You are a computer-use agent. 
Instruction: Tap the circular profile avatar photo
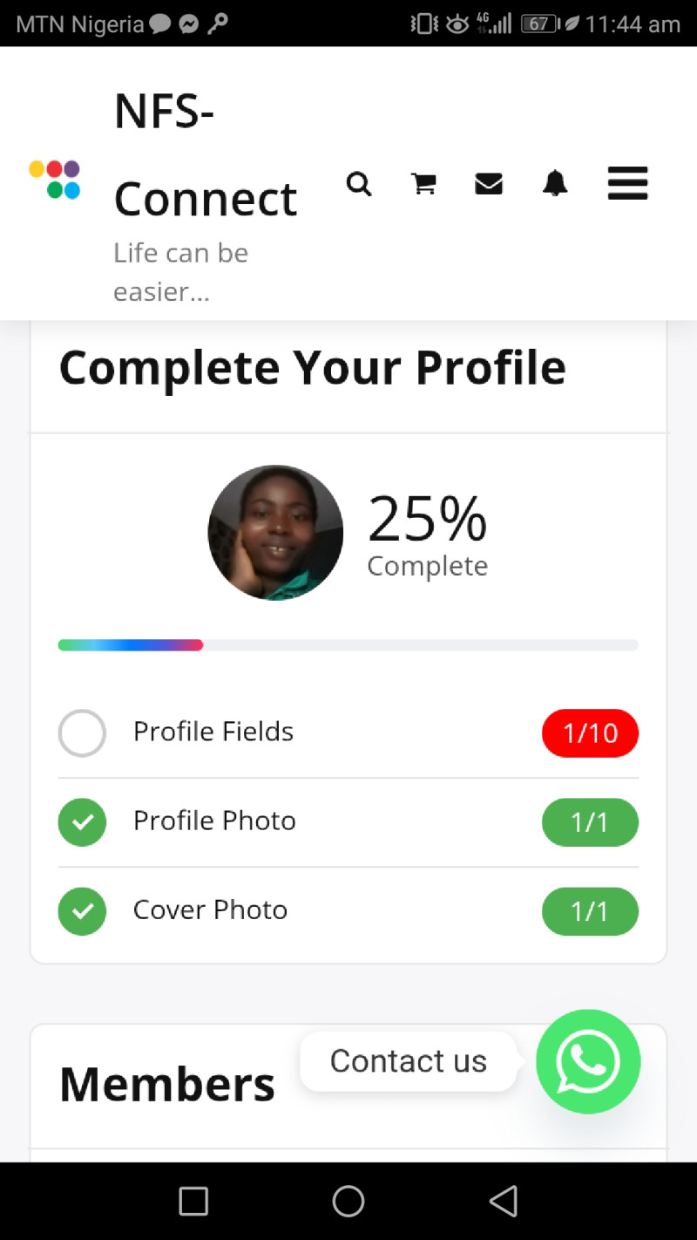click(275, 533)
